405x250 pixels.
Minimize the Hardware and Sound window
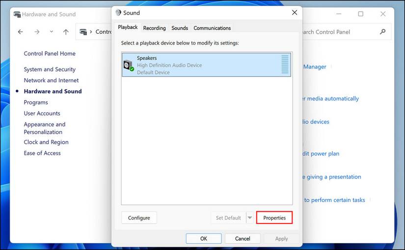(x=339, y=14)
